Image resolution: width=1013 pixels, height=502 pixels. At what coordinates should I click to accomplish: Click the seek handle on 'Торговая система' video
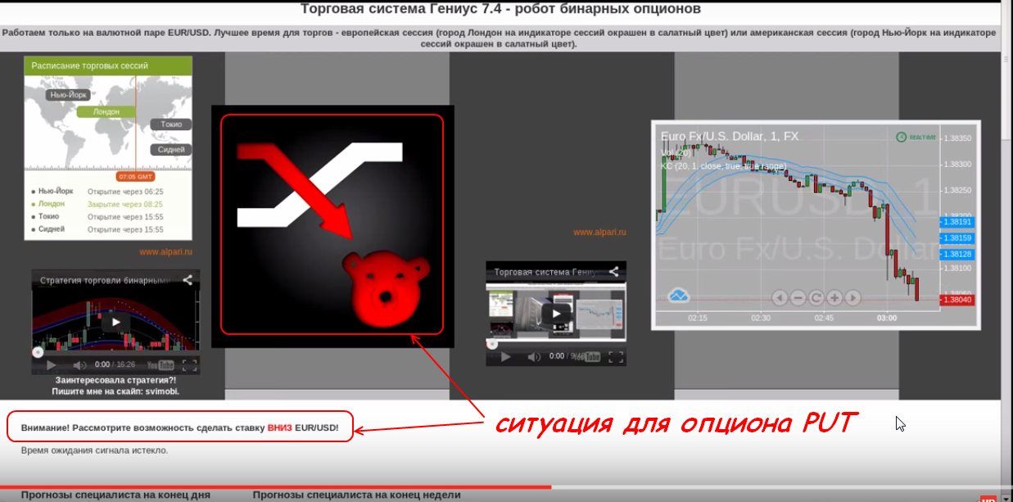click(491, 343)
